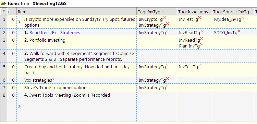Select the Vxx strategies? item

tap(39, 80)
